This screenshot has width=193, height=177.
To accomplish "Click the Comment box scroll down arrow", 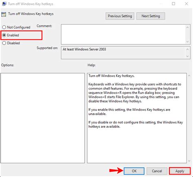I will [x=188, y=42].
